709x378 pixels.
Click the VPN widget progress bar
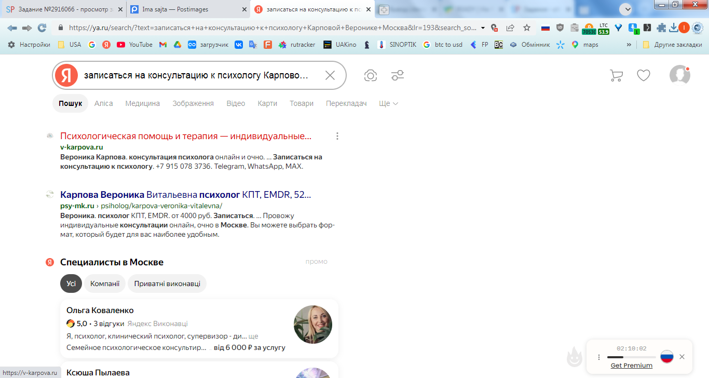tap(631, 357)
